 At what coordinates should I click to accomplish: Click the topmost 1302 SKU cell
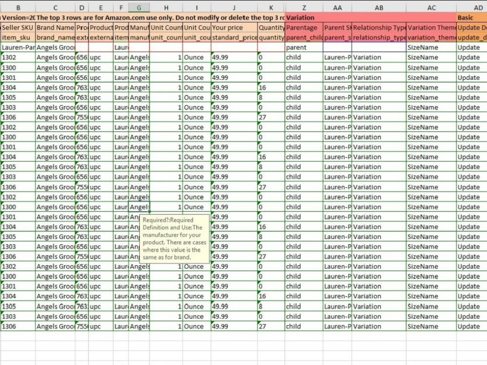(x=18, y=57)
